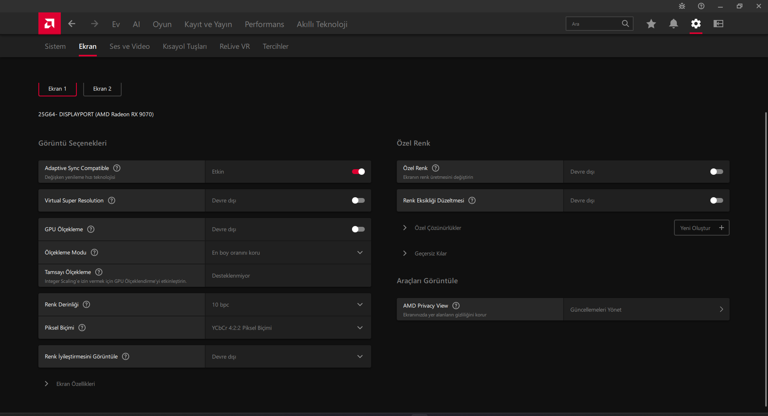Toggle the sidebar panel icon

pyautogui.click(x=718, y=24)
